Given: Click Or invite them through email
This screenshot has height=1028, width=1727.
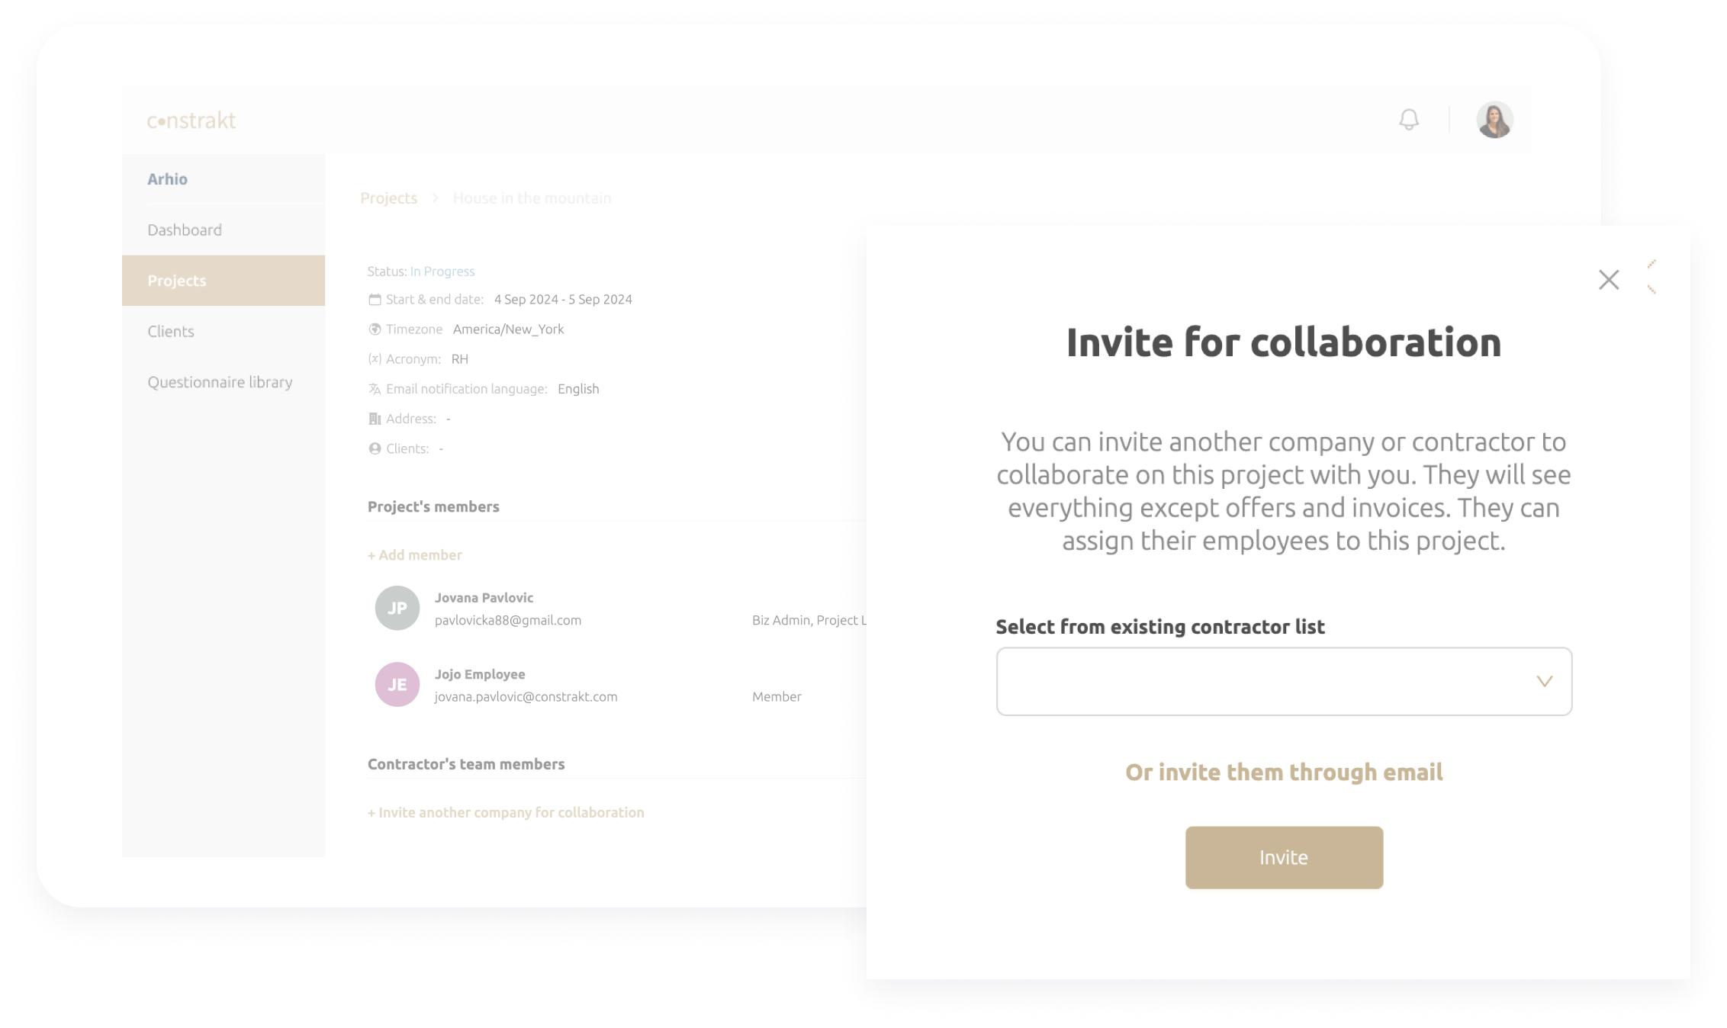Looking at the screenshot, I should 1284,772.
